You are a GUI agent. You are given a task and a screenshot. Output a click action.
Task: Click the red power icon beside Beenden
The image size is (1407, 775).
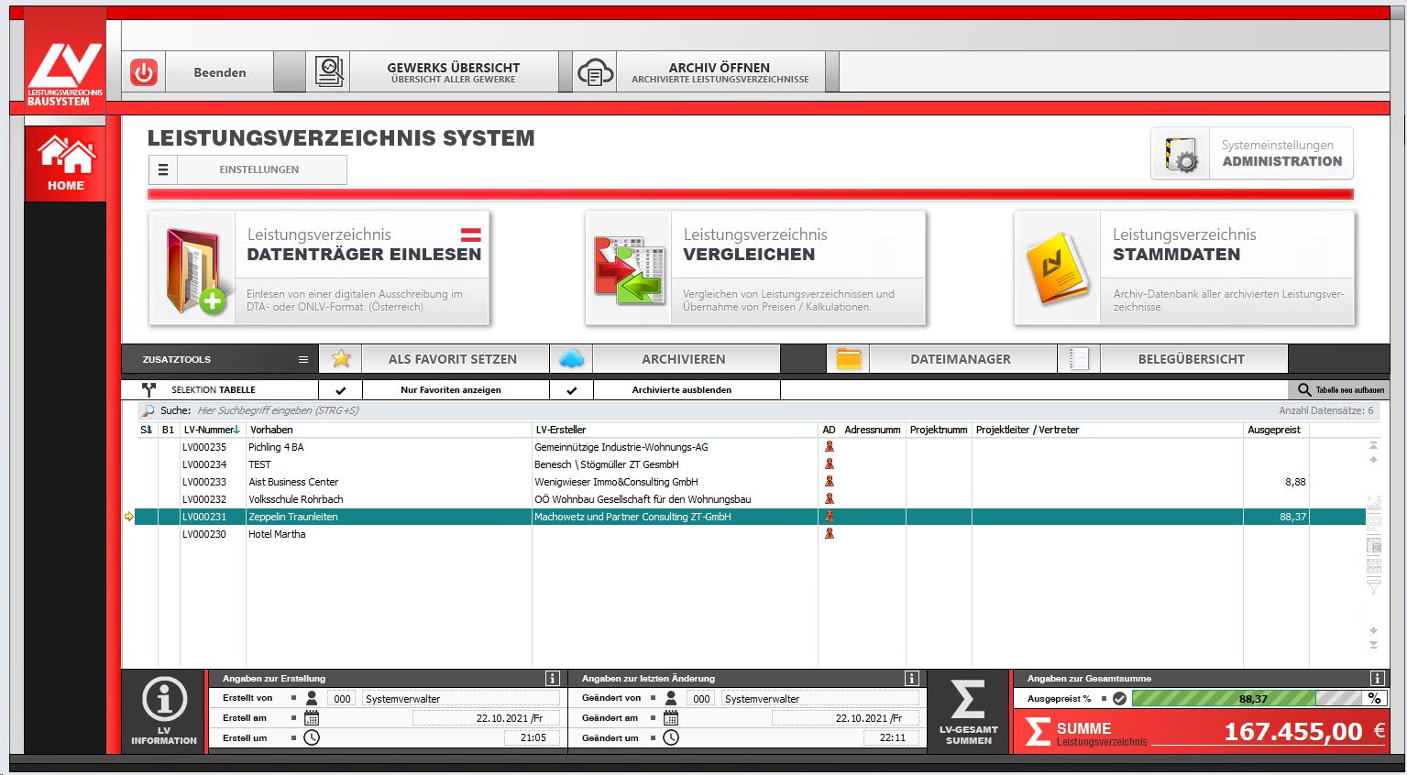point(144,72)
